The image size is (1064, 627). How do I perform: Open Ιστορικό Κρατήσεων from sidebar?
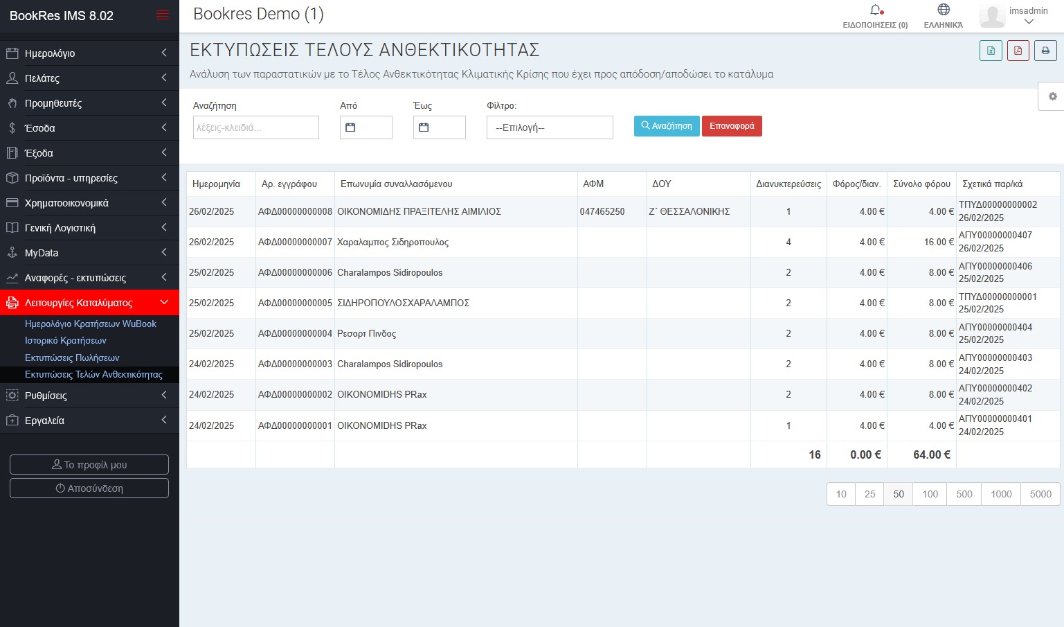point(66,341)
